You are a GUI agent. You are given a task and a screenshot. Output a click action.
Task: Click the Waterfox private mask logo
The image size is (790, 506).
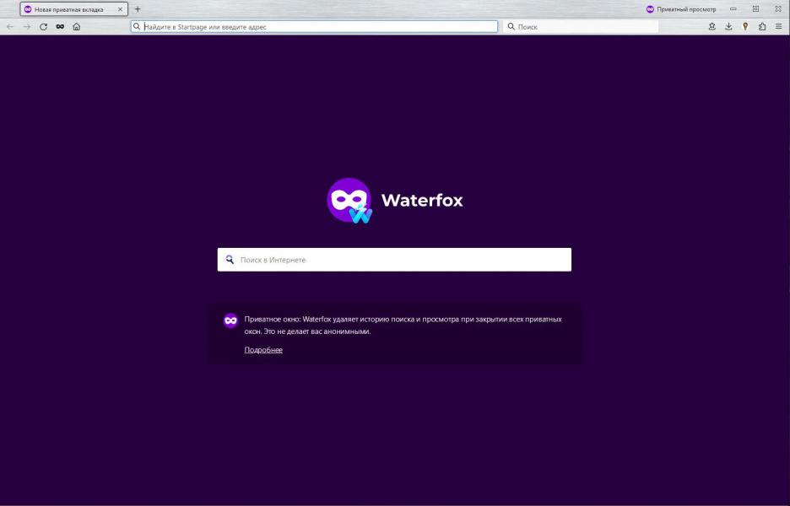[349, 201]
